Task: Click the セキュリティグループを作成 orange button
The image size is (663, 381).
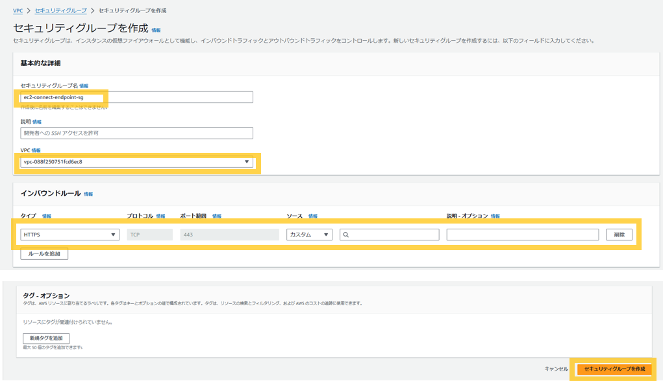Action: [x=614, y=369]
